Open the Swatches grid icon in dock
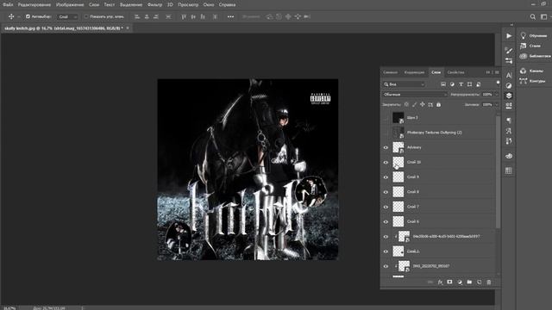The width and height of the screenshot is (552, 310). coord(509,170)
